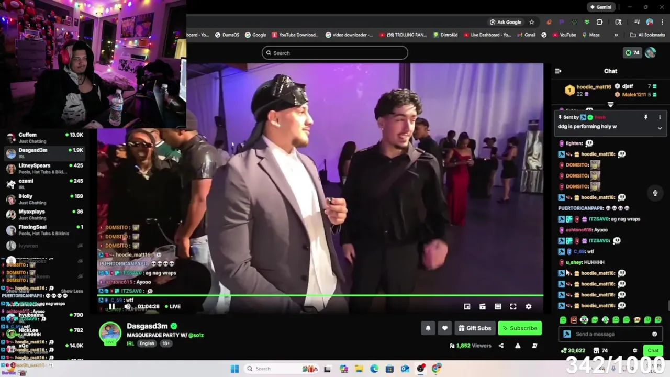Open the DumaOS bookmark
This screenshot has height=377, width=670.
pyautogui.click(x=227, y=35)
